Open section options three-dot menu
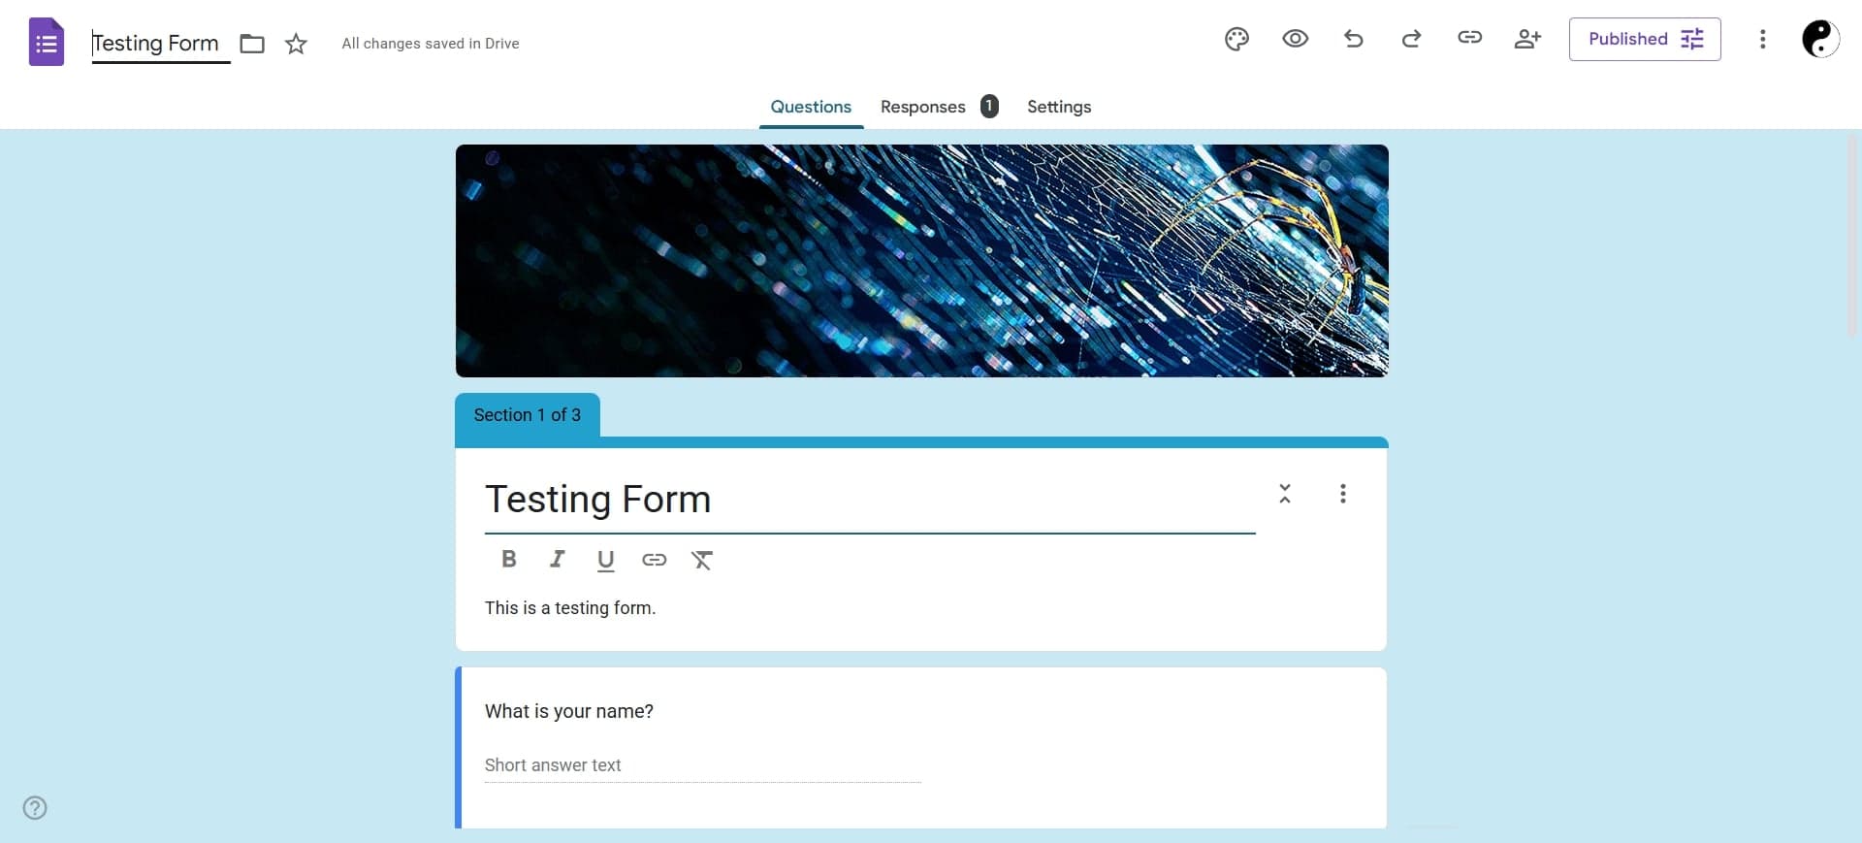The height and width of the screenshot is (843, 1862). [1342, 494]
